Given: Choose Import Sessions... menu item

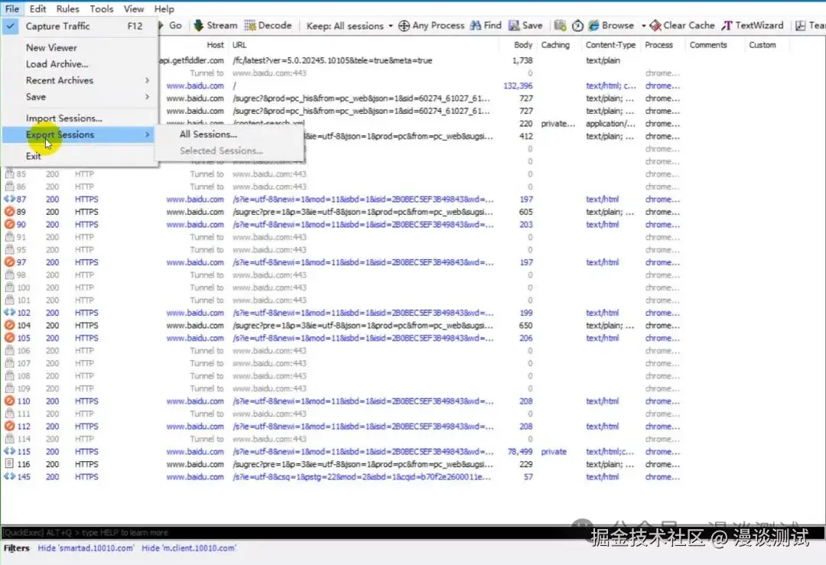Looking at the screenshot, I should pos(79,118).
